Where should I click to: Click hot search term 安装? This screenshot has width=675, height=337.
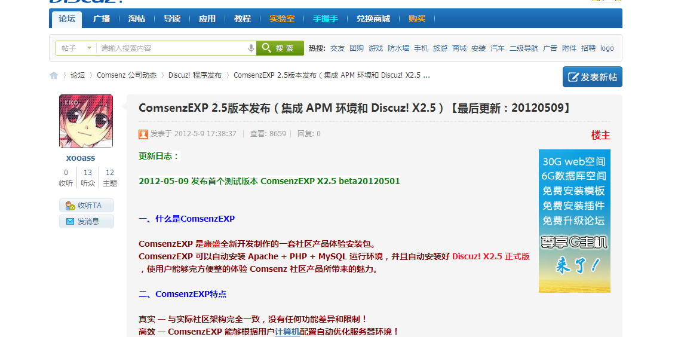click(x=478, y=48)
